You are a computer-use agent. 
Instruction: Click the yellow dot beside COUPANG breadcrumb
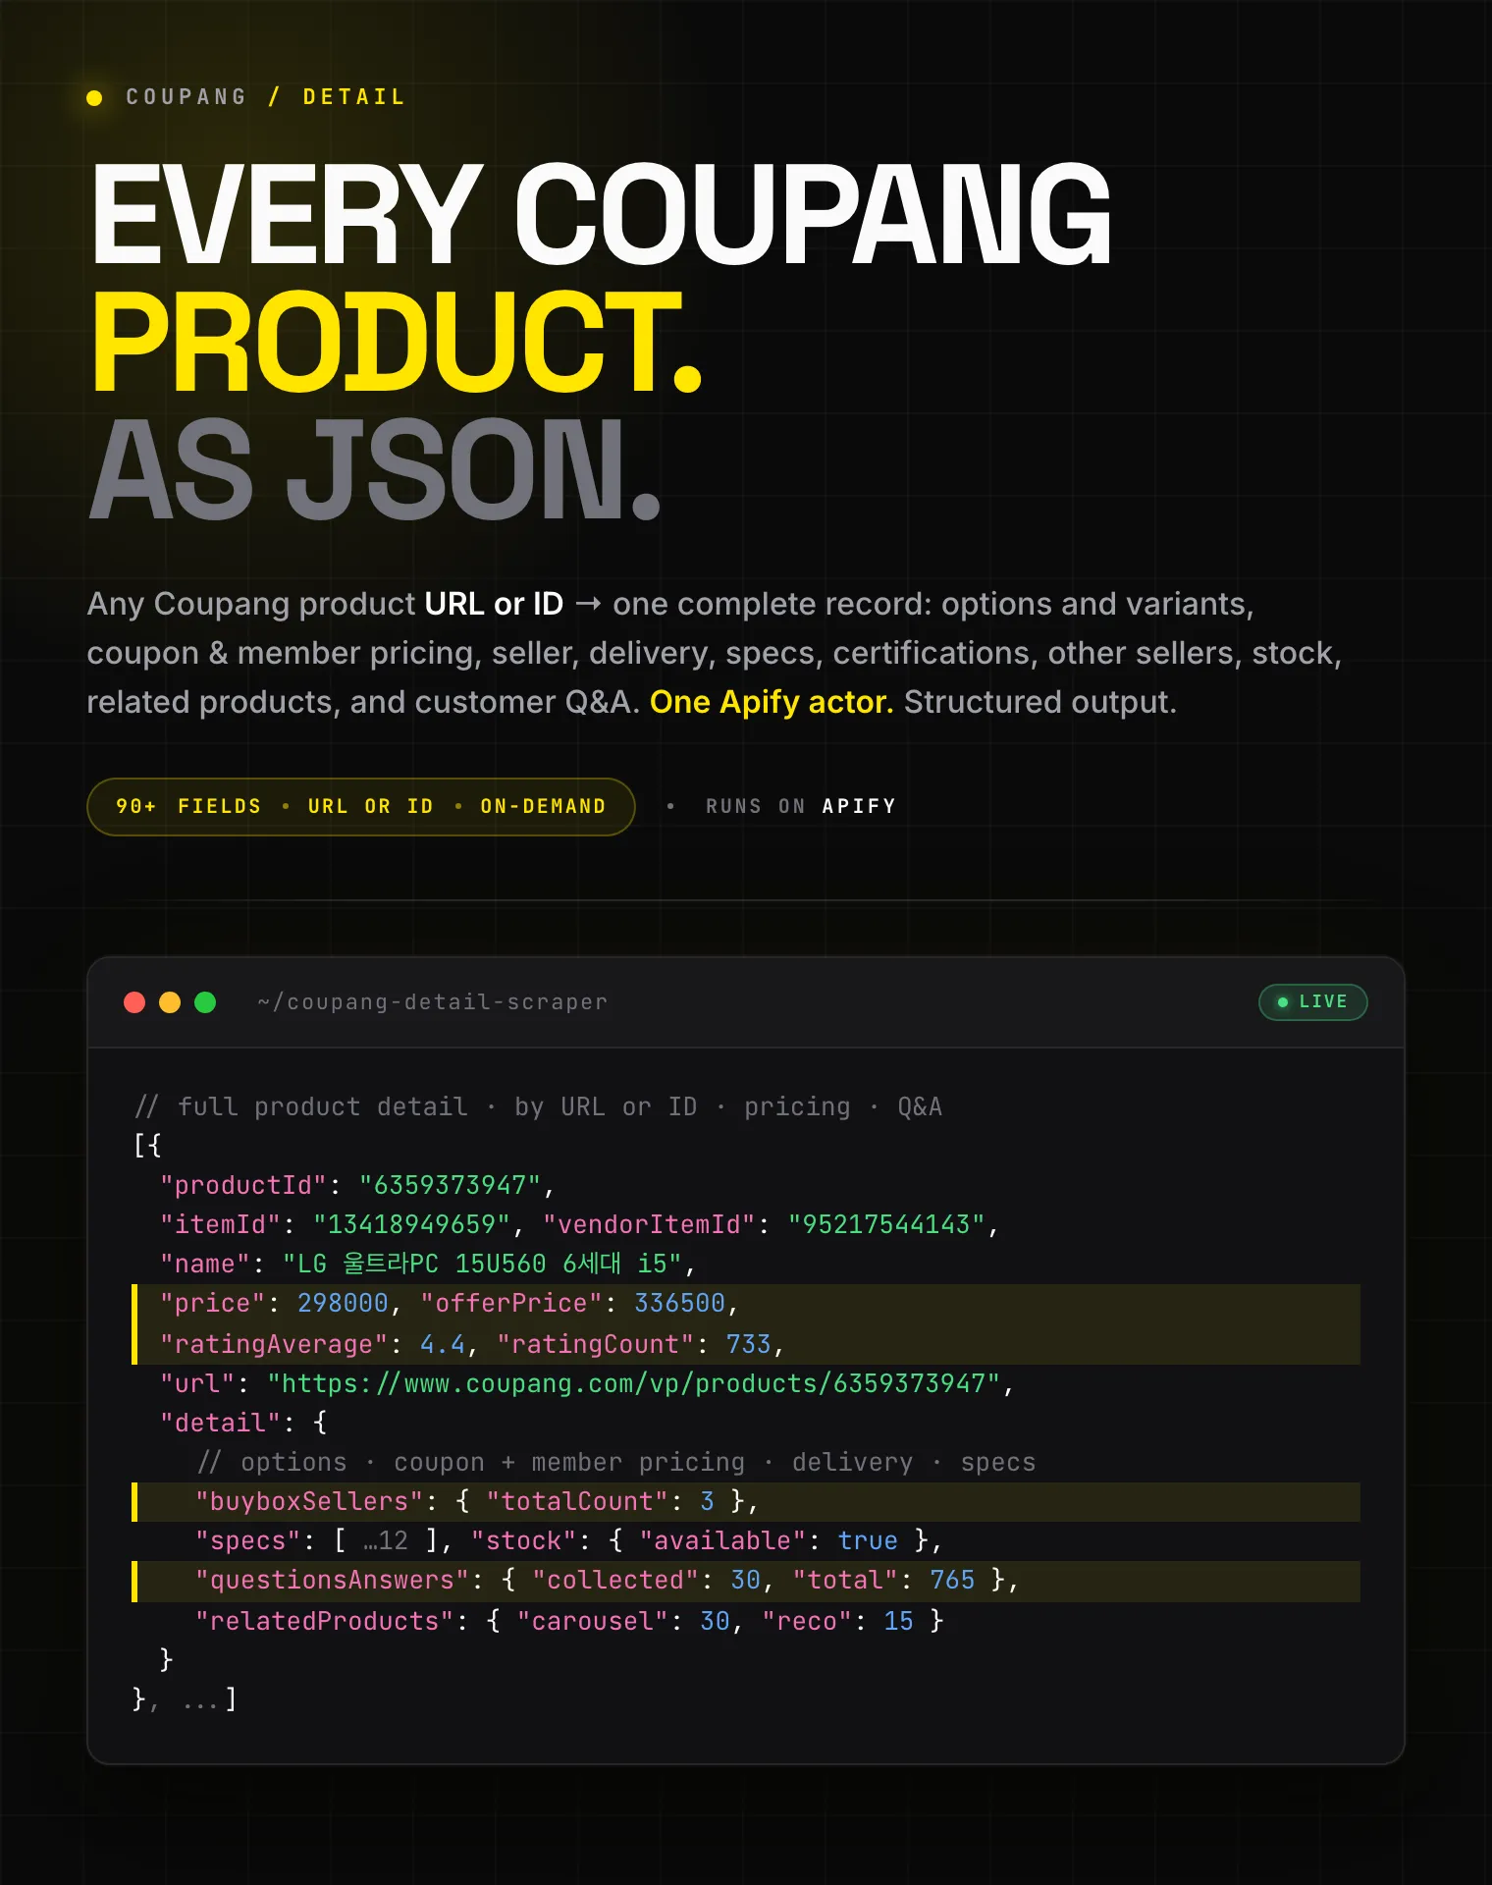pyautogui.click(x=94, y=97)
